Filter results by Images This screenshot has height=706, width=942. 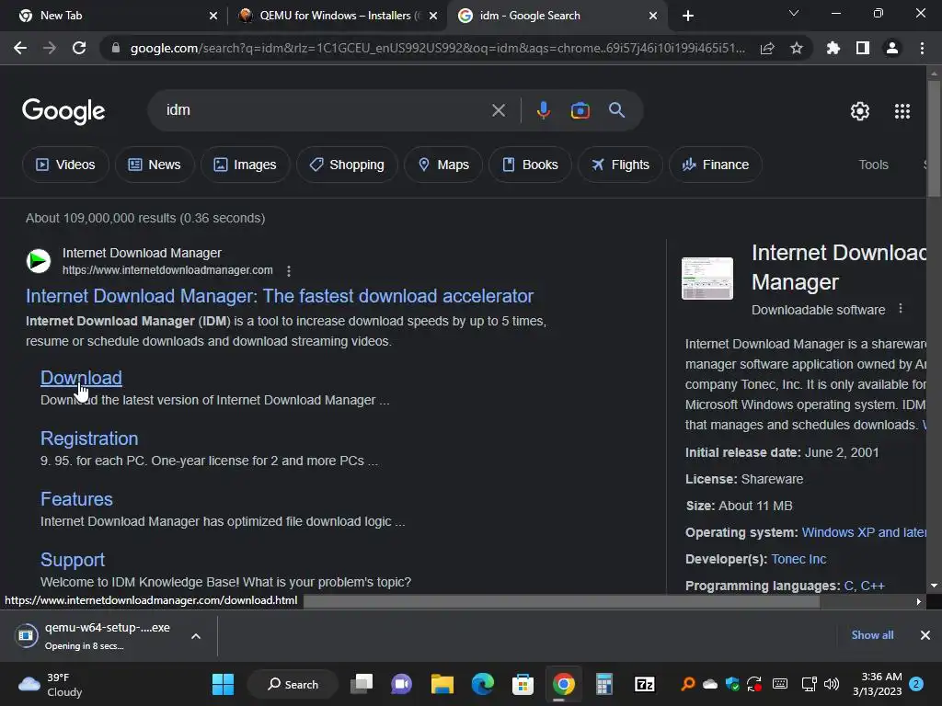[245, 165]
